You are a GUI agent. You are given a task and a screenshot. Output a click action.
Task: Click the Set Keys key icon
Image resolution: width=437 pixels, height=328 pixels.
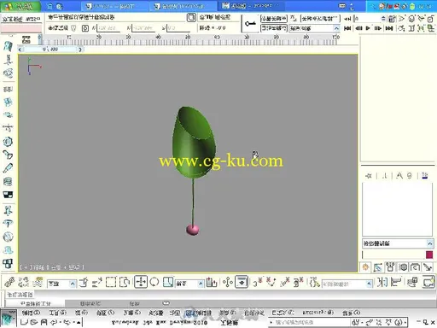tap(250, 23)
